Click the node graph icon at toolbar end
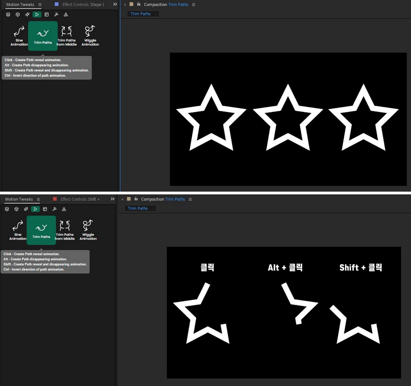The height and width of the screenshot is (386, 411). 66,15
